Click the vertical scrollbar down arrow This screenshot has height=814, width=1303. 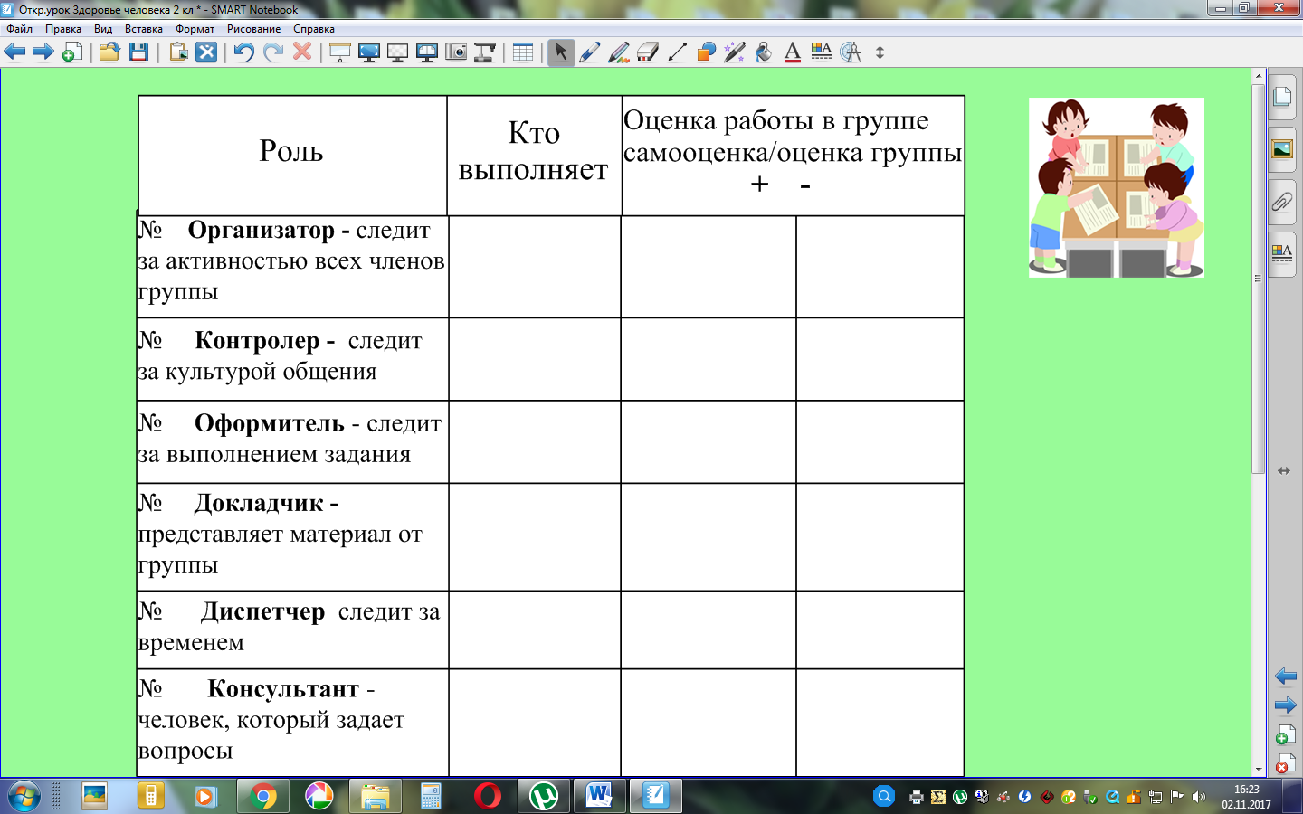[x=1258, y=769]
